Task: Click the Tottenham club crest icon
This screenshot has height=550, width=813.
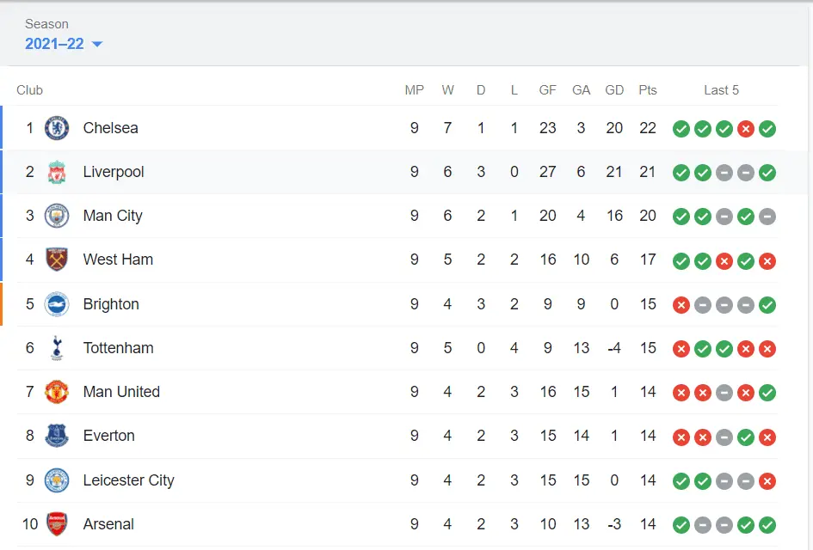Action: coord(57,348)
